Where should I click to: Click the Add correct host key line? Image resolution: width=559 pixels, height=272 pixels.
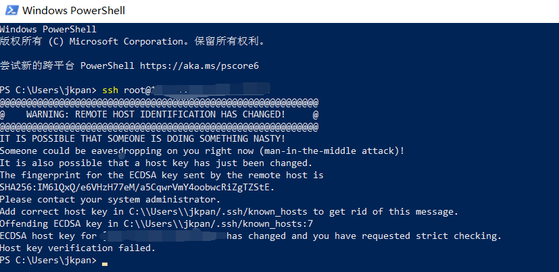coord(229,211)
